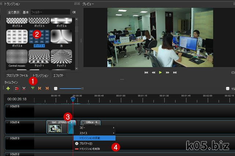235x156 pixels.
Task: Open the Office clip dropdown arrow
Action: pyautogui.click(x=83, y=122)
